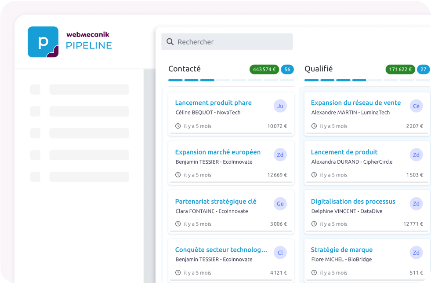The image size is (431, 283).
Task: Click the Webmecanik Pipeline logo icon
Action: pyautogui.click(x=43, y=42)
